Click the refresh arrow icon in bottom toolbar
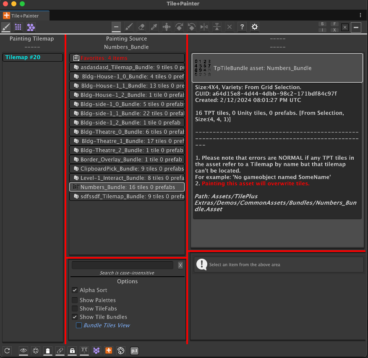 pos(7,351)
